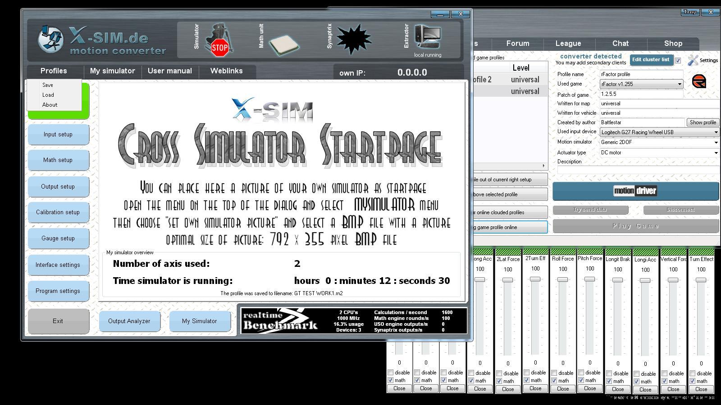Close the Vertical Force panel

click(673, 389)
